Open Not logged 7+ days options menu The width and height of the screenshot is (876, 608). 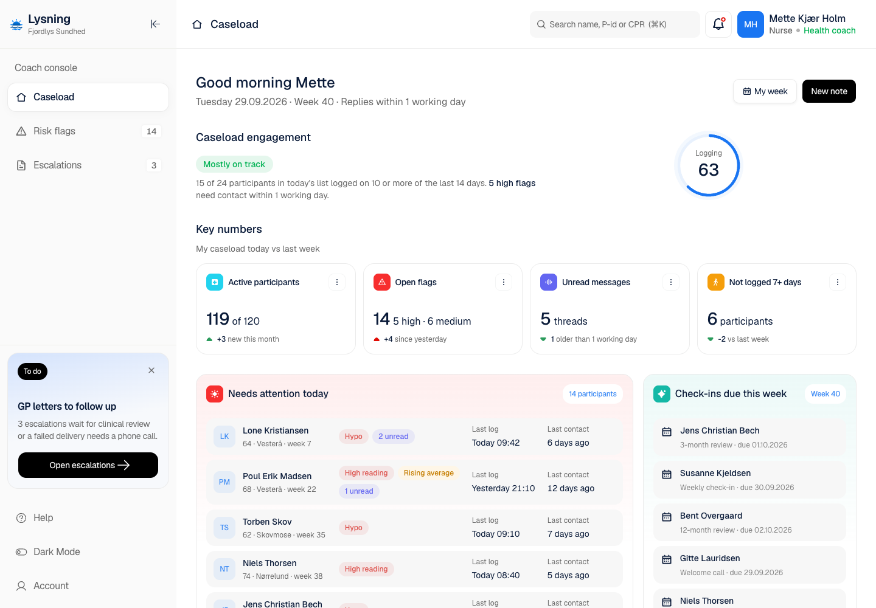pyautogui.click(x=838, y=282)
